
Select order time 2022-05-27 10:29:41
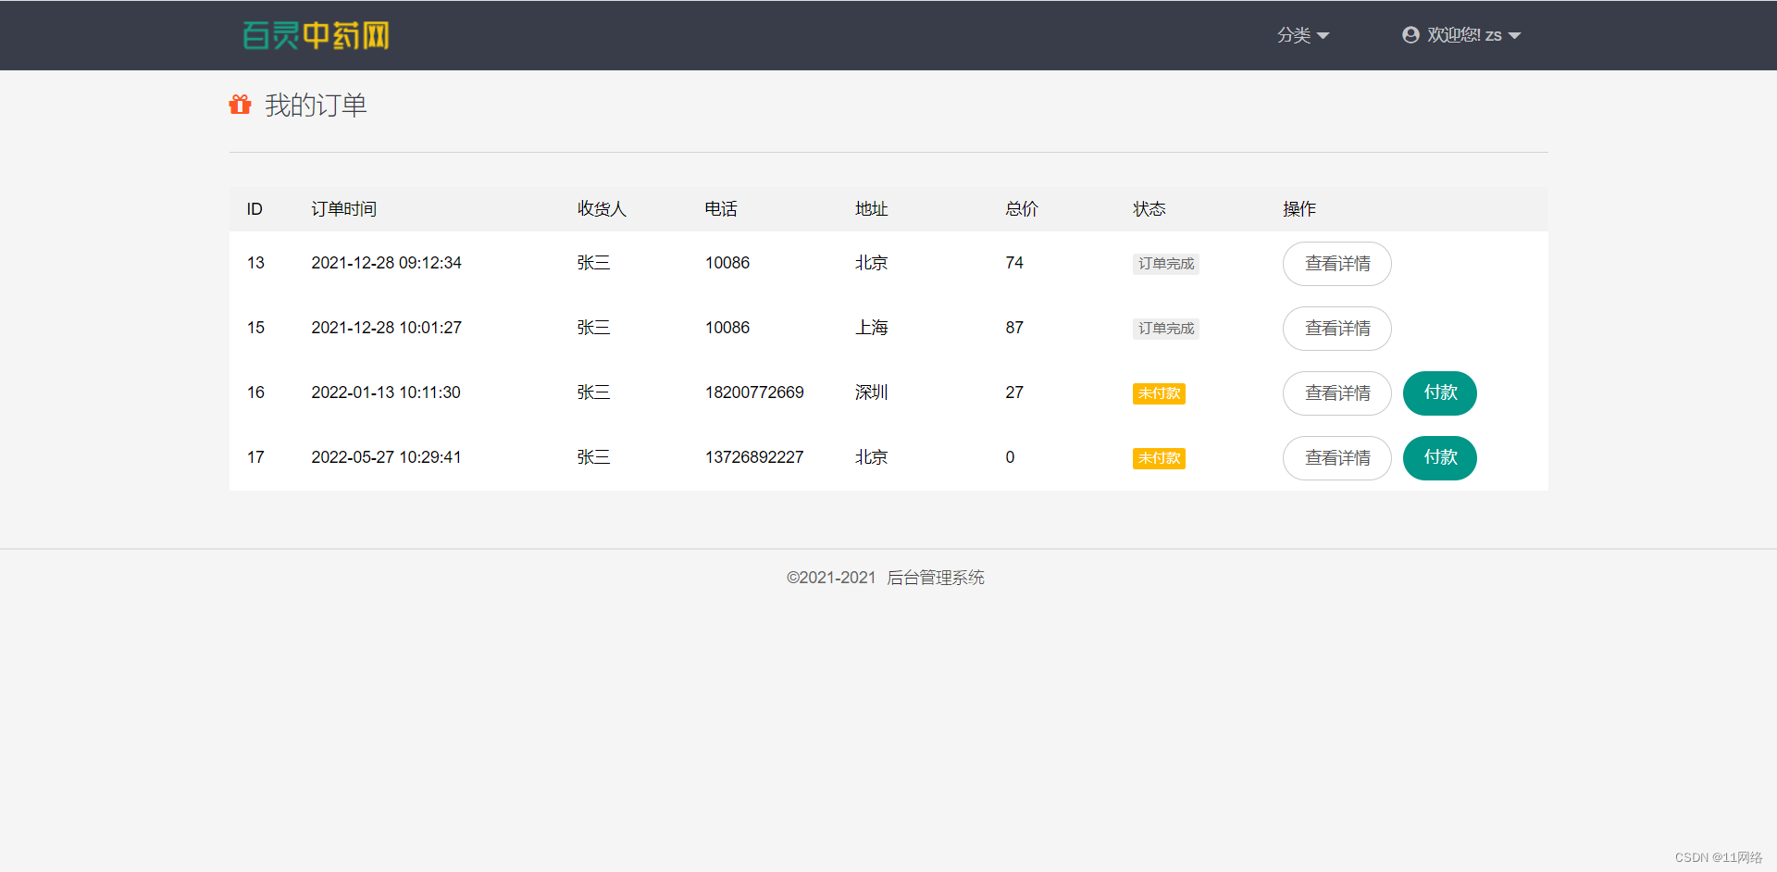click(386, 457)
